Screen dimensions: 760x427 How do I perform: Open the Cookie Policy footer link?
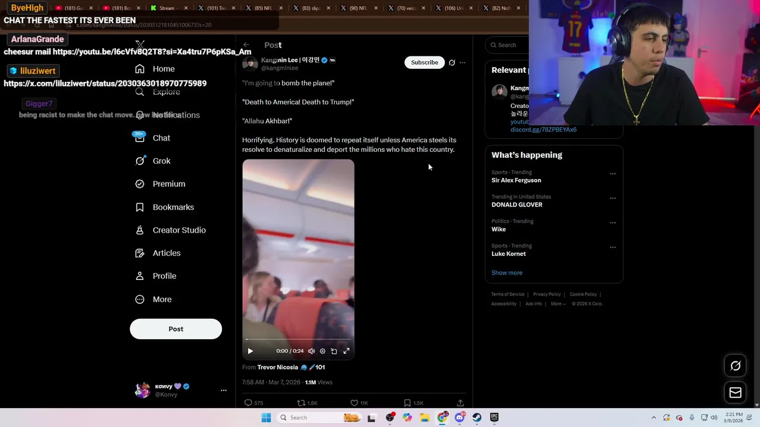pyautogui.click(x=583, y=294)
